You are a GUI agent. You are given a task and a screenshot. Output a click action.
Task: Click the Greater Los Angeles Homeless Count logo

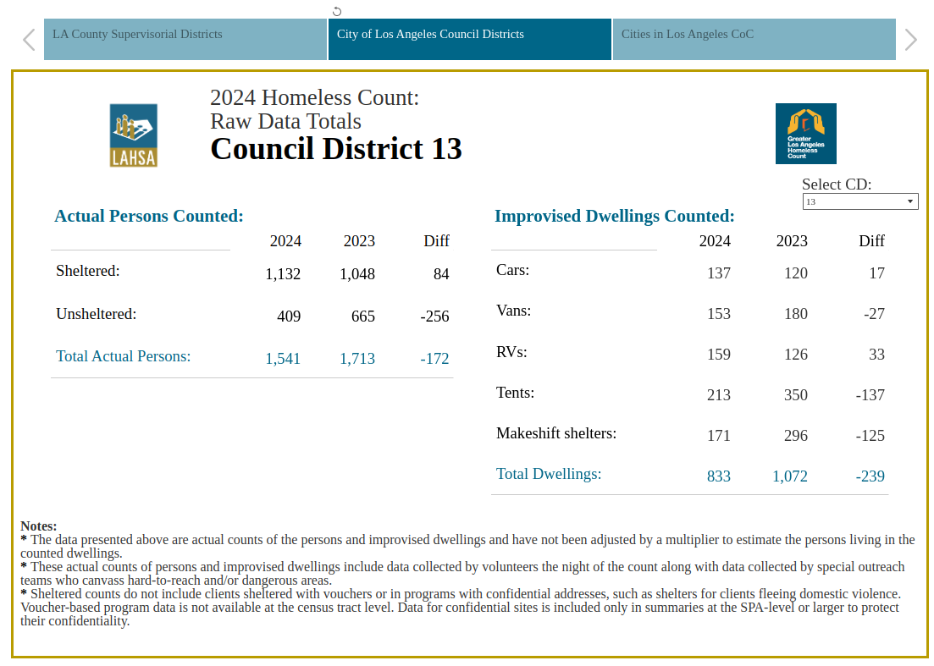[805, 133]
